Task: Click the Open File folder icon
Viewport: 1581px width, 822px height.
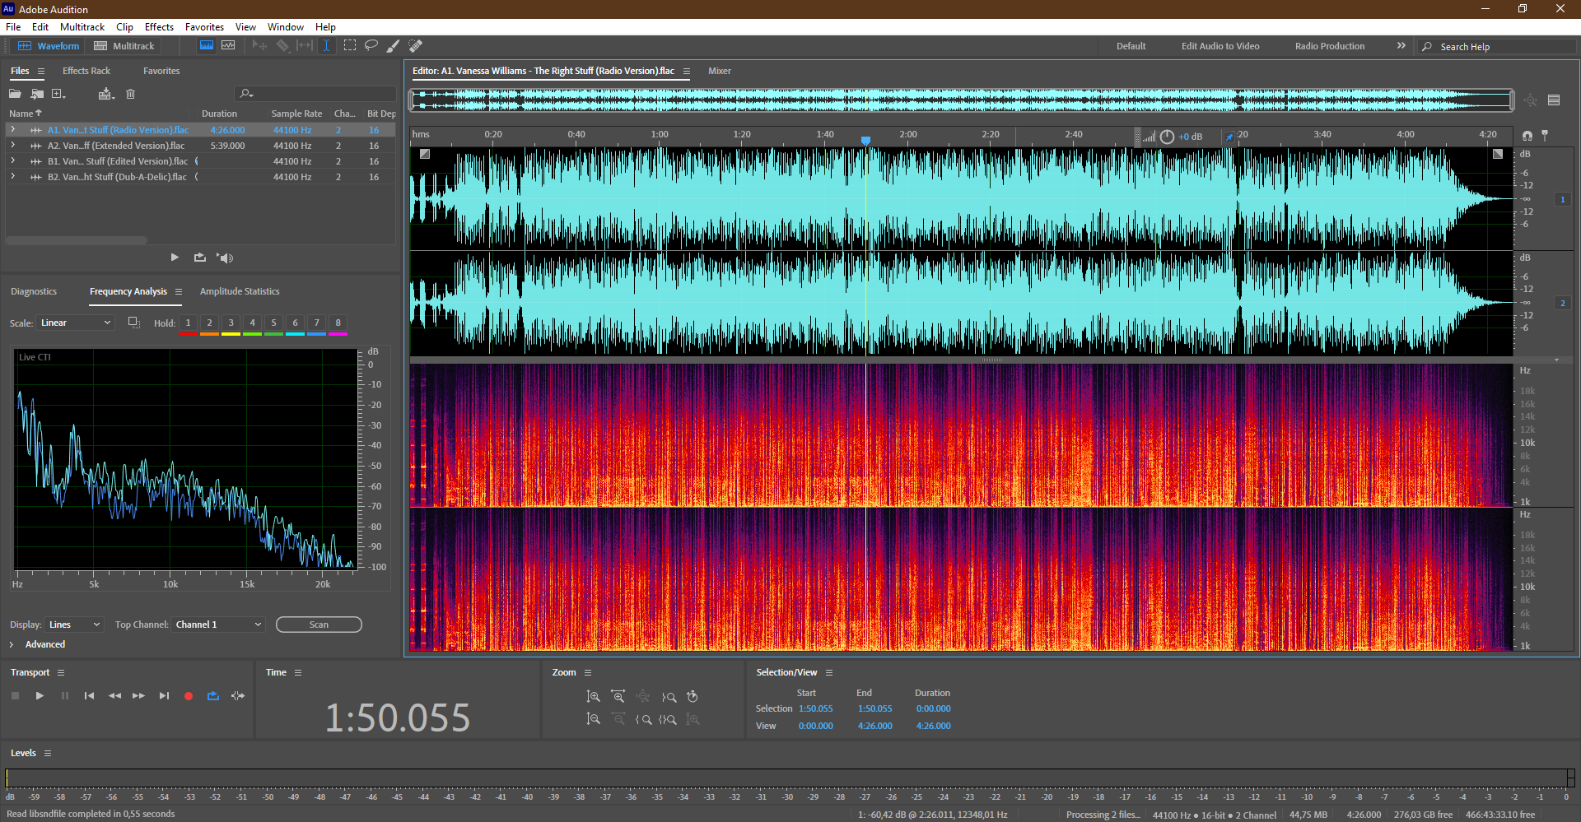Action: (15, 94)
